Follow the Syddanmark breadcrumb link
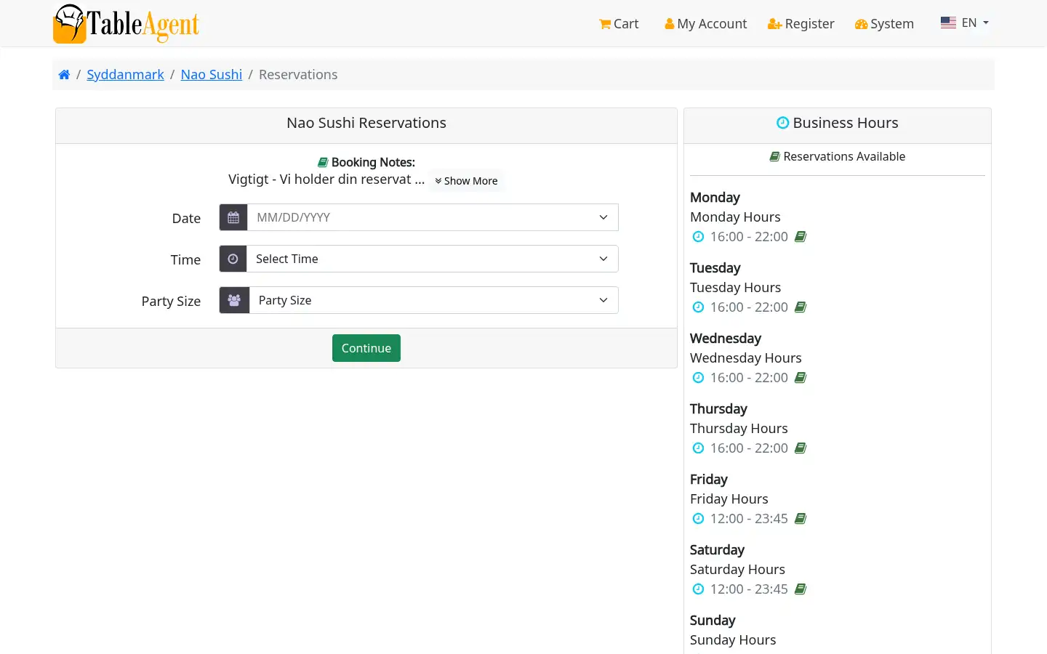1047x654 pixels. click(x=125, y=75)
